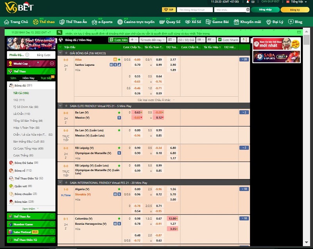Open the Casino trực tuyến menu
Viewport: 313px width, 249px height.
(x=136, y=22)
